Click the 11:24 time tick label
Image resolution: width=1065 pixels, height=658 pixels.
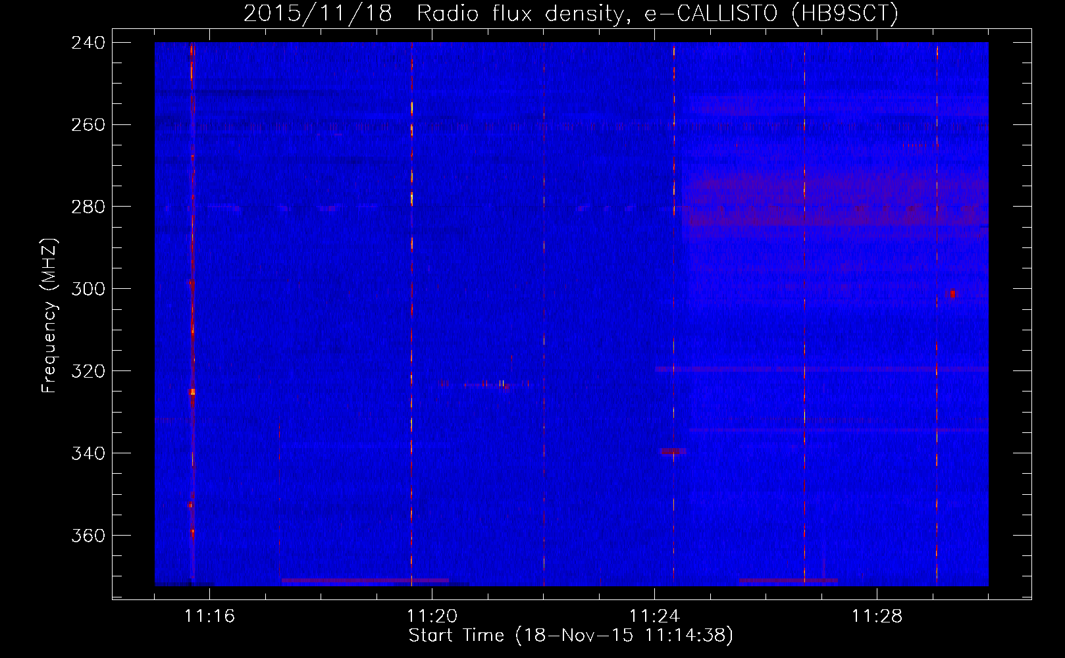pyautogui.click(x=655, y=617)
